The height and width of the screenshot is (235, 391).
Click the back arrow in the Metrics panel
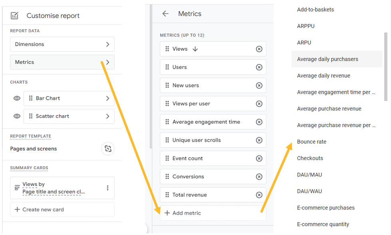point(165,14)
